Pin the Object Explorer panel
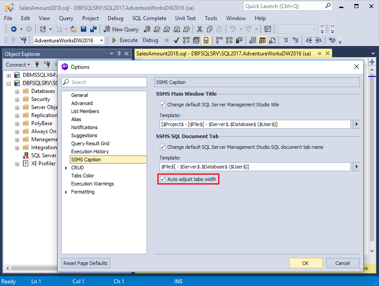 119,54
